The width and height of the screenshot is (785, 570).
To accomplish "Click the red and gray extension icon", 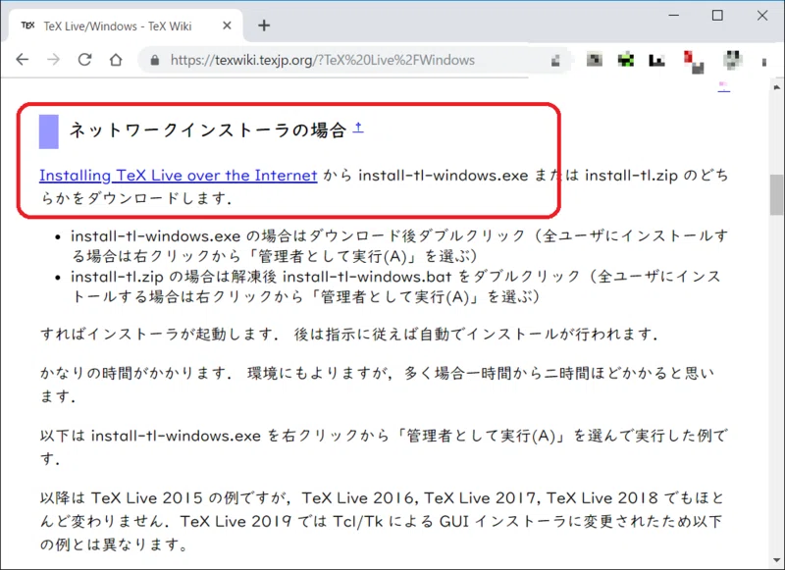I will point(694,62).
